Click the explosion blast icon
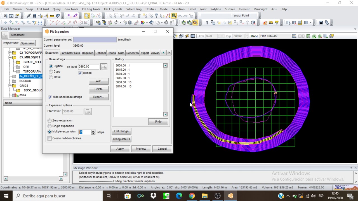The width and height of the screenshot is (358, 201). pos(265,22)
